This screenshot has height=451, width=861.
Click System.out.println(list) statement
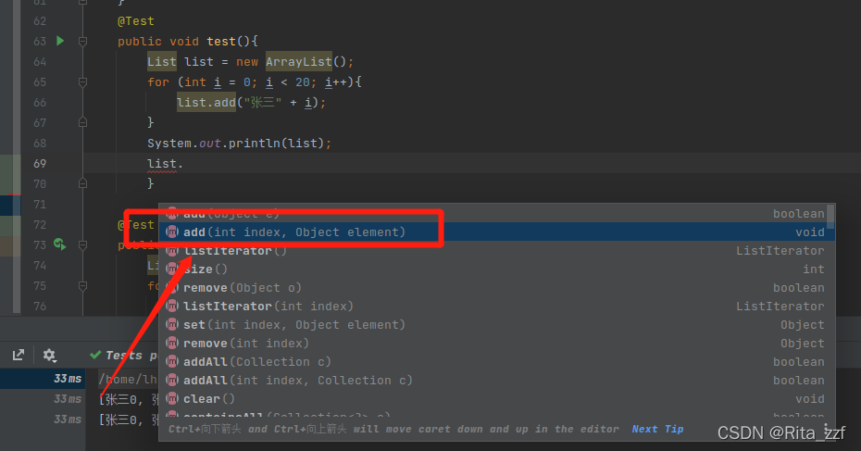pos(240,144)
